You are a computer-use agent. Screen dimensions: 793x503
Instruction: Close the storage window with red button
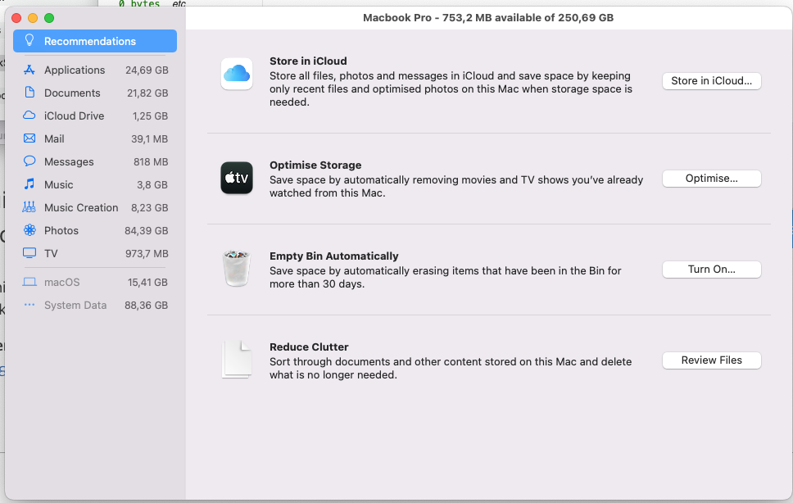(x=16, y=18)
